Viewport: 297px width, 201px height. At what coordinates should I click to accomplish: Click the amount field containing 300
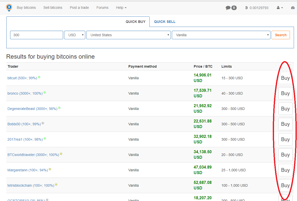[37, 35]
